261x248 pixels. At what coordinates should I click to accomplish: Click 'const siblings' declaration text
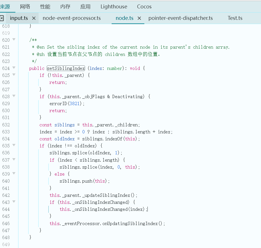57,125
